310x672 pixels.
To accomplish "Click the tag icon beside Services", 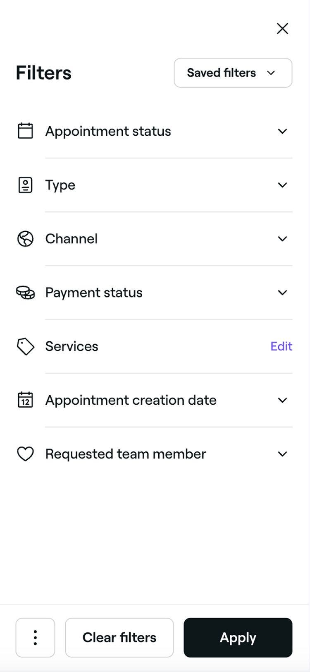I will pos(25,346).
